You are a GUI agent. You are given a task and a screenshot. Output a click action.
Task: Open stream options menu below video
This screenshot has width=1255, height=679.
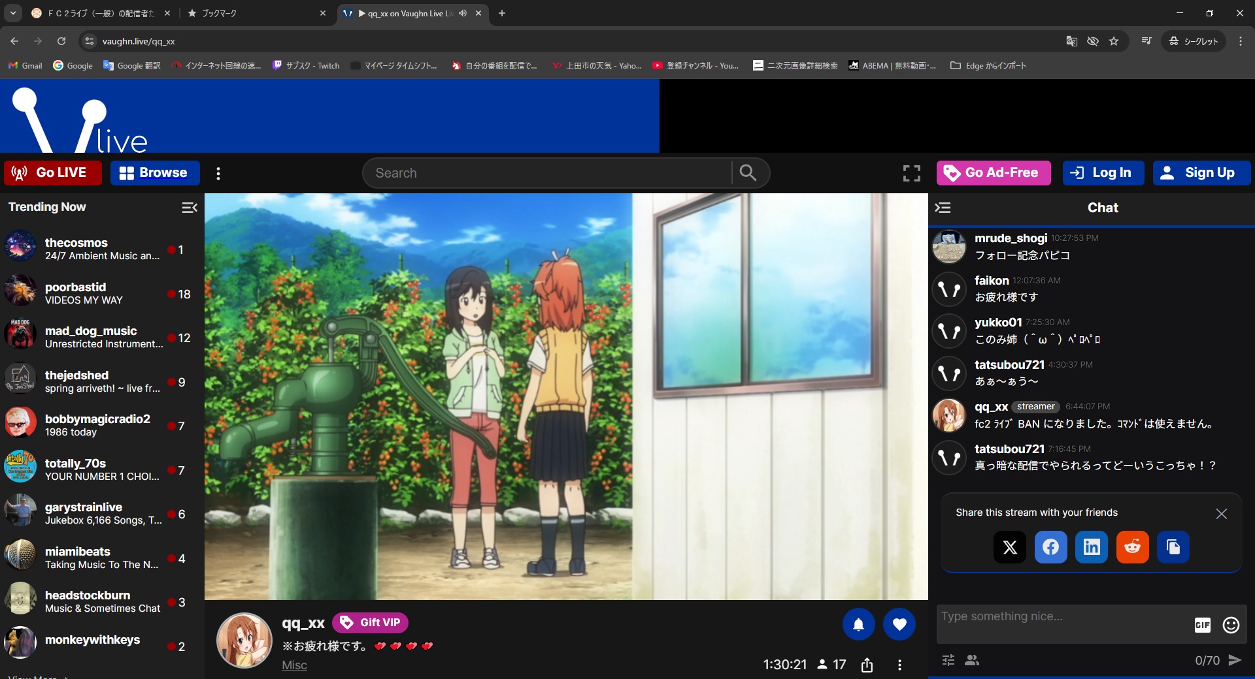pyautogui.click(x=899, y=665)
